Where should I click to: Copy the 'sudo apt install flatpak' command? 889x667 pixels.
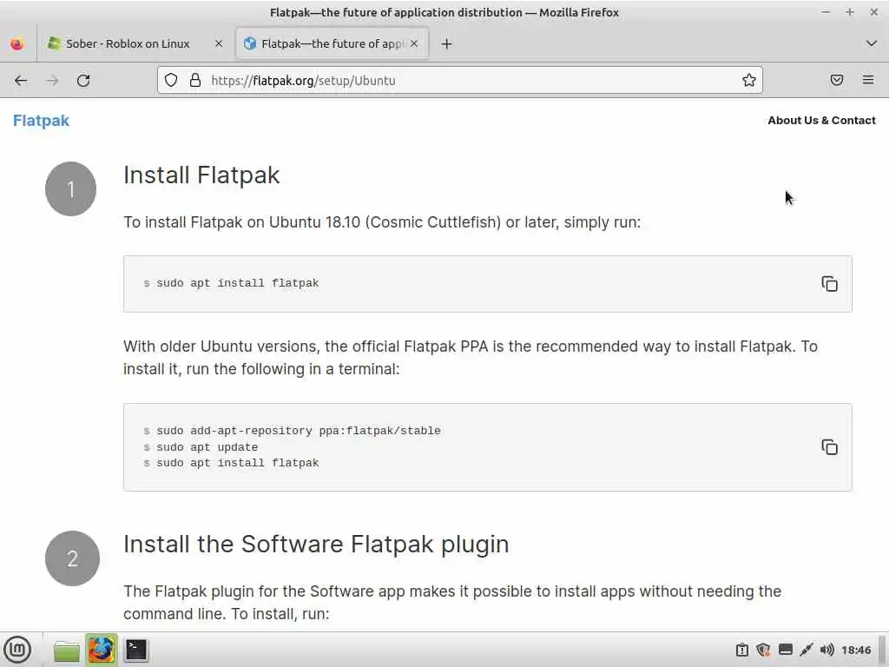(x=829, y=284)
